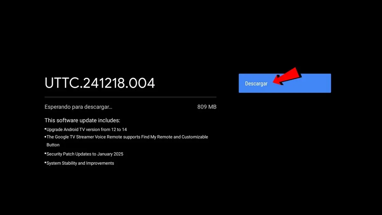This screenshot has height=215, width=382.
Task: Click 'Upgrade Android TV version from 12 to 14'
Action: 87,130
